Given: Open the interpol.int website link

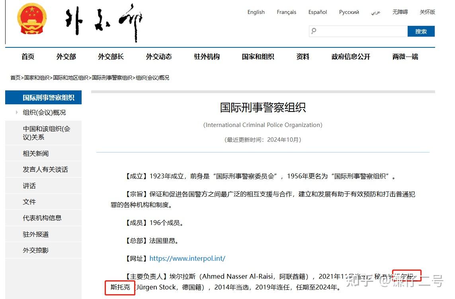Looking at the screenshot, I should pyautogui.click(x=187, y=258).
